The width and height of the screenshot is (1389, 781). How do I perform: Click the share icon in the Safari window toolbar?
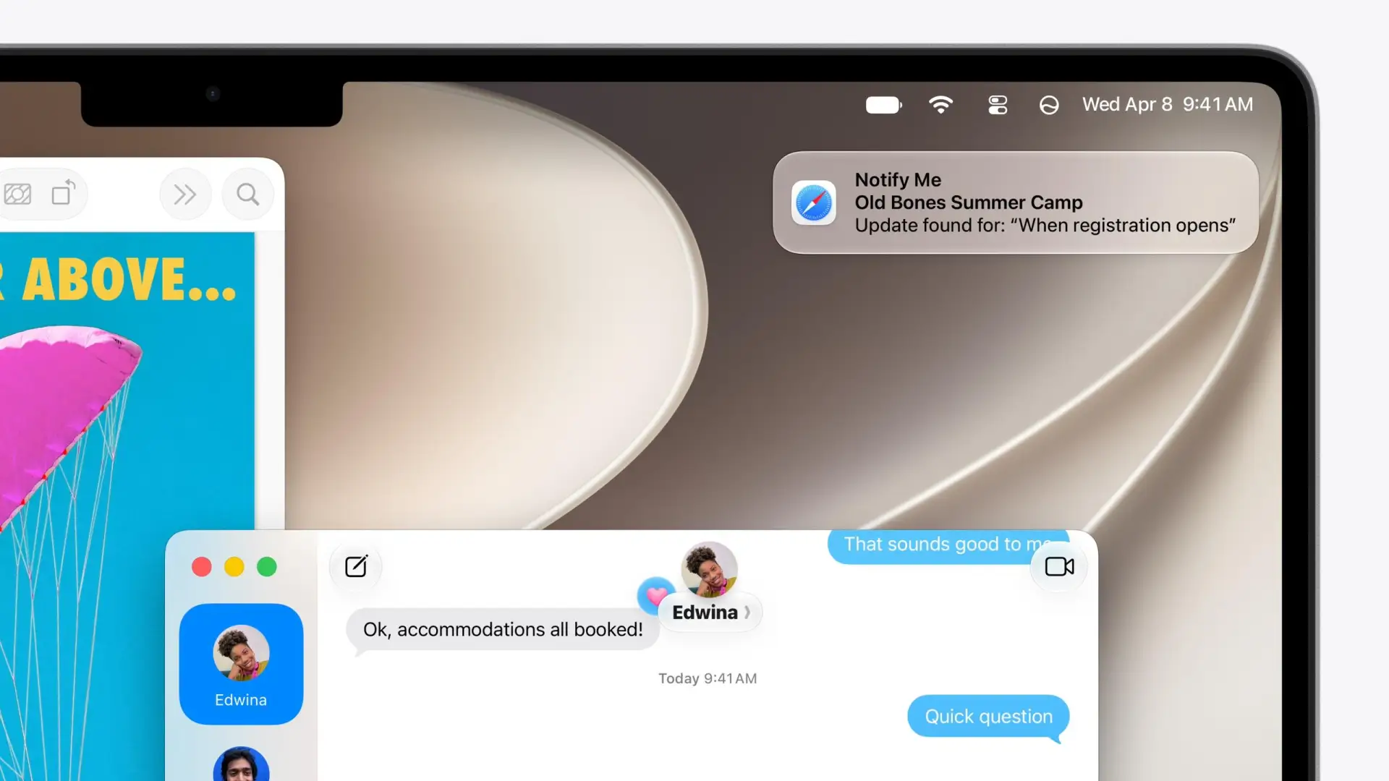(64, 193)
